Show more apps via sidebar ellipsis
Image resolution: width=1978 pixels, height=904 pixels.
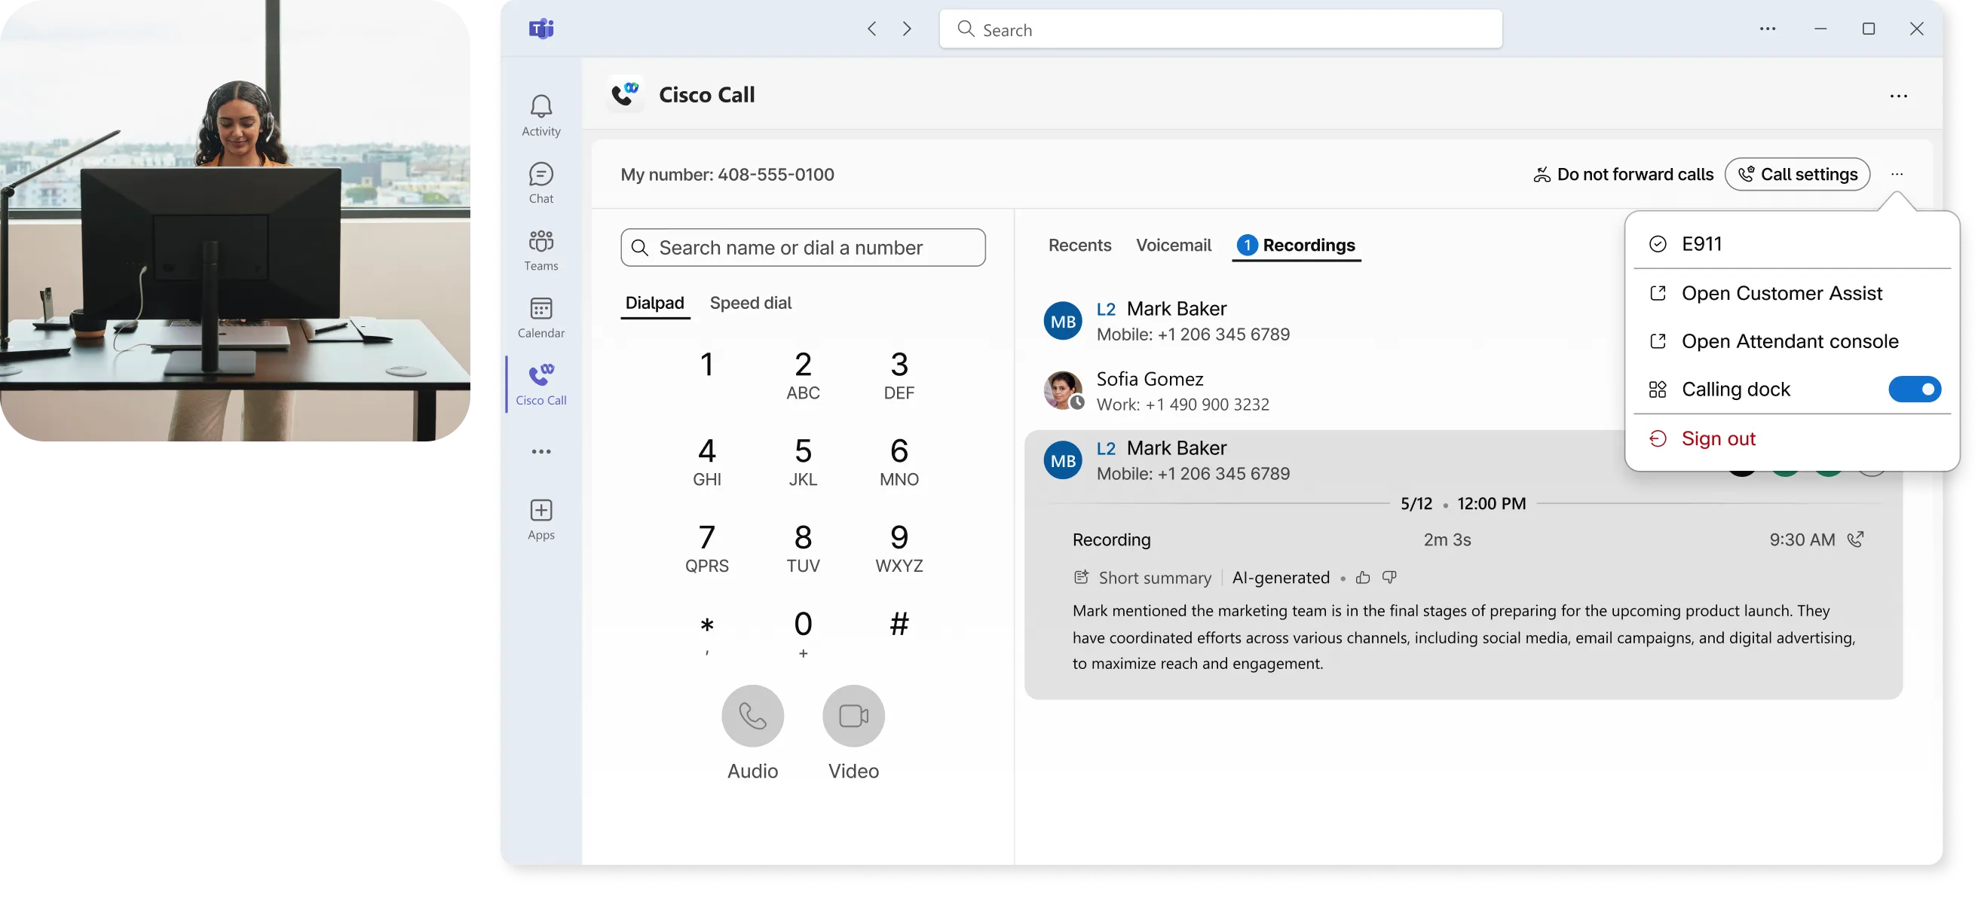540,451
